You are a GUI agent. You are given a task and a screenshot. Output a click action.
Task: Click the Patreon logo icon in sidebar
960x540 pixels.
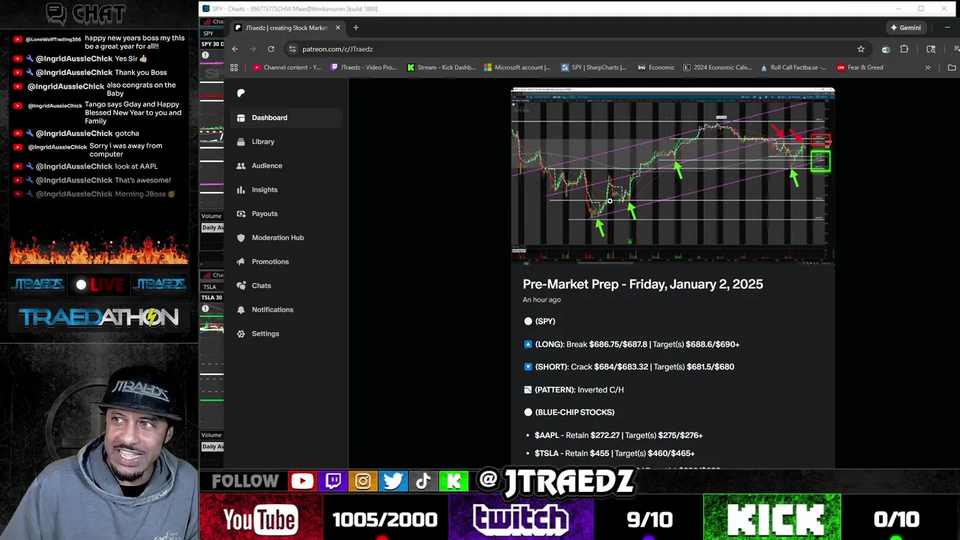[x=241, y=93]
